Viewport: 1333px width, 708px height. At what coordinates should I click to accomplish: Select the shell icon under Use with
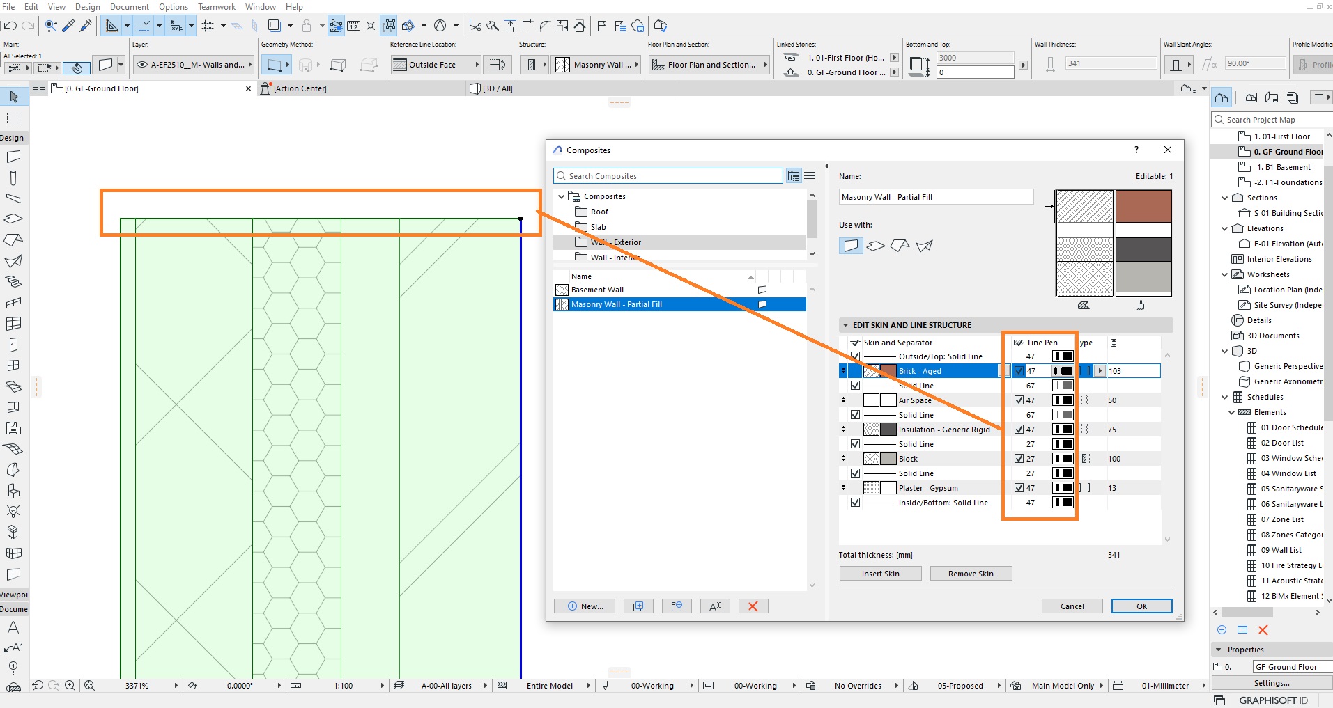tap(925, 246)
